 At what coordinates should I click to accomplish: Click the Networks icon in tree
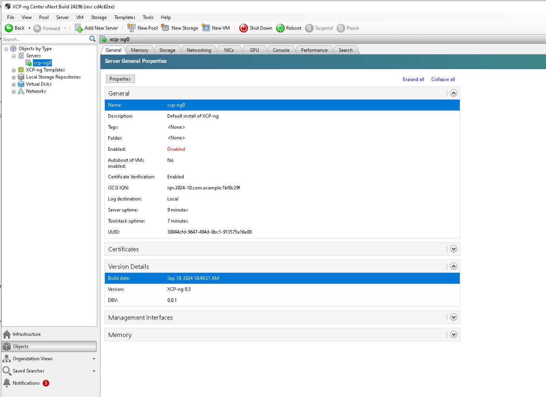(21, 91)
